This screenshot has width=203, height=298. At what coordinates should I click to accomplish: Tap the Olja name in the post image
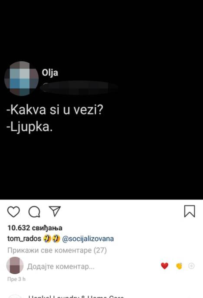click(x=50, y=72)
